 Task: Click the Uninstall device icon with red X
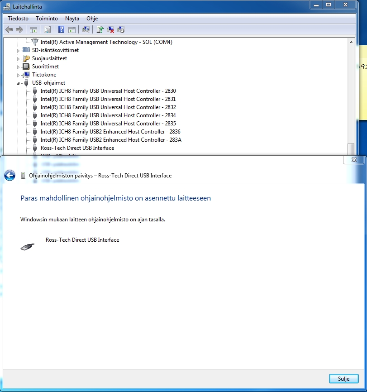click(x=110, y=30)
